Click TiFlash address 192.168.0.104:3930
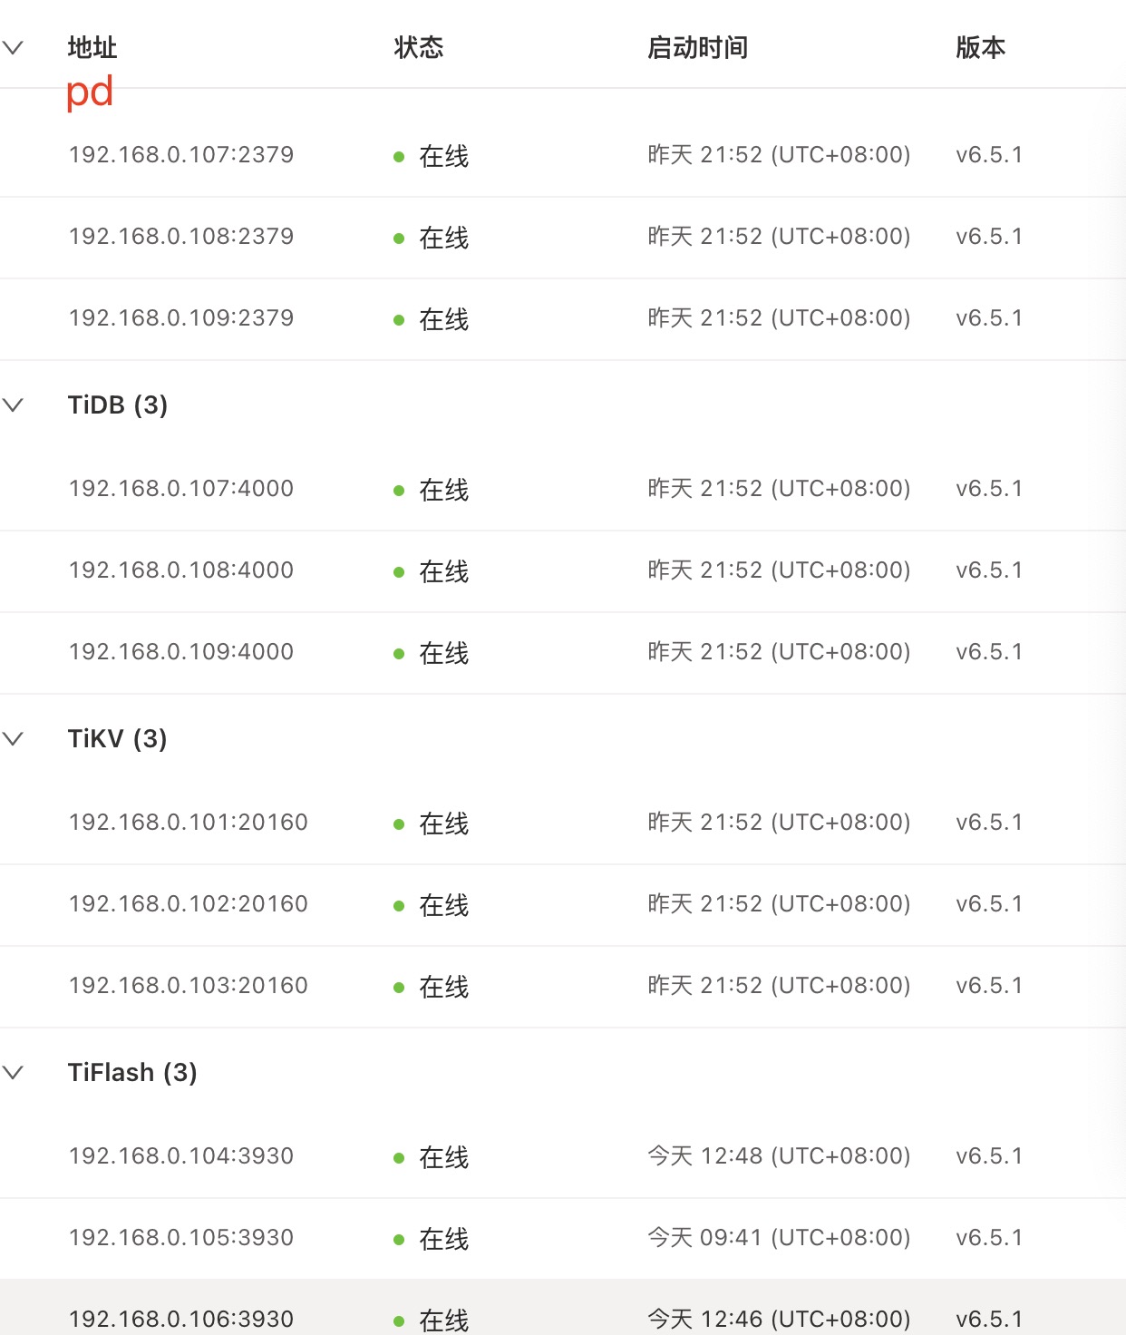 [181, 1156]
